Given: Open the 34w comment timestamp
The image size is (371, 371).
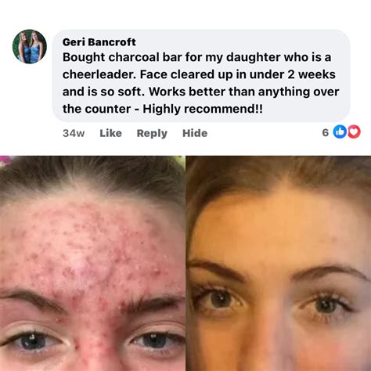Looking at the screenshot, I should [74, 133].
